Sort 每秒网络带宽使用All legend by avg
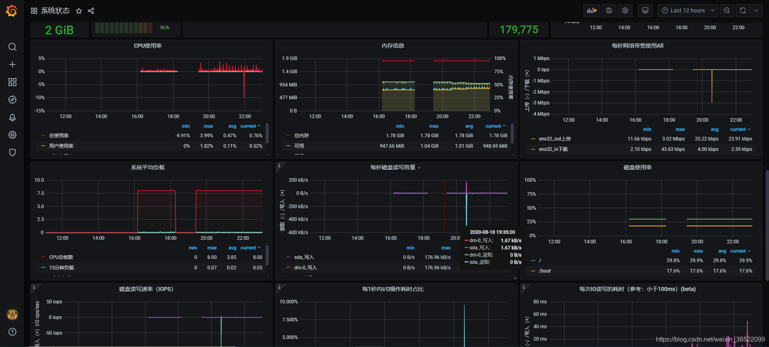The height and width of the screenshot is (347, 769). pyautogui.click(x=715, y=129)
